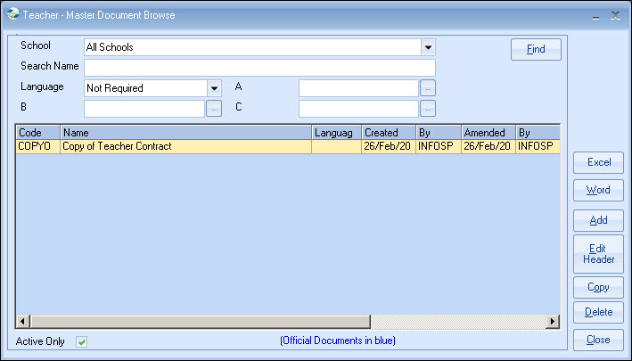The height and width of the screenshot is (361, 632).
Task: Open lookup ellipsis button for field A
Action: [x=428, y=88]
